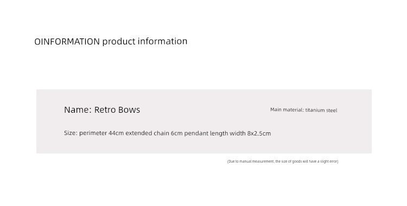The image size is (407, 206).
Task: Click the 'Main material:' label
Action: click(x=287, y=110)
